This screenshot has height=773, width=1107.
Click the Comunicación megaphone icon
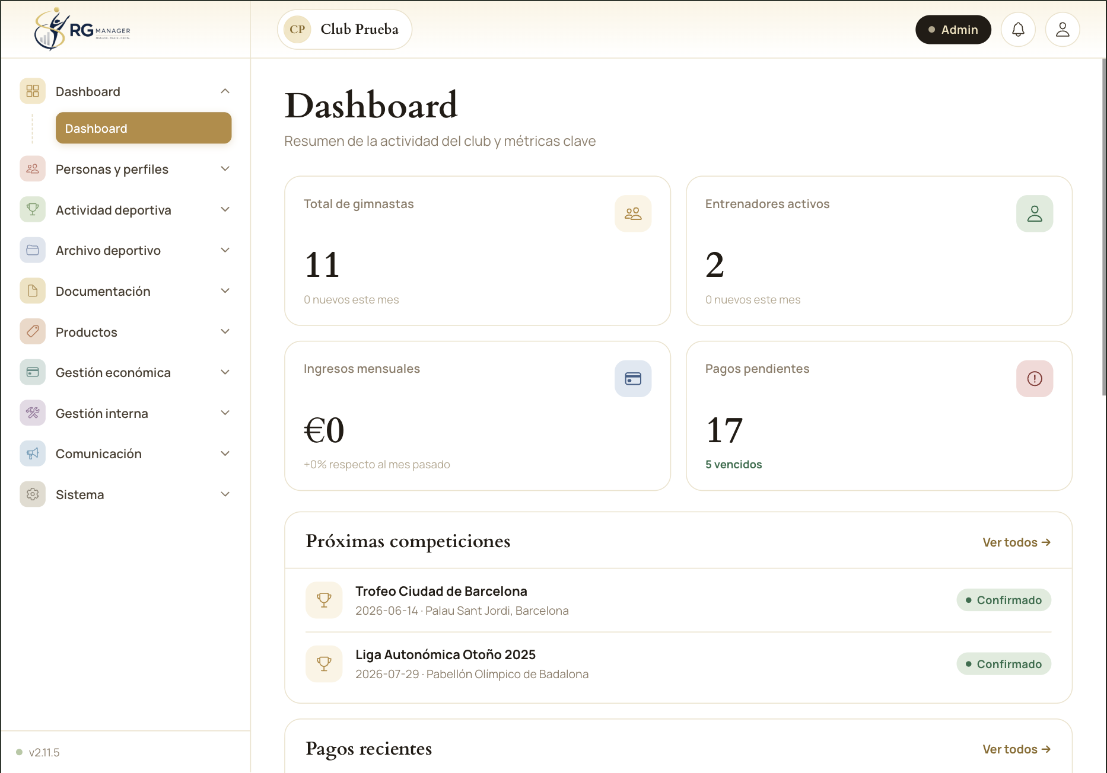pyautogui.click(x=33, y=453)
